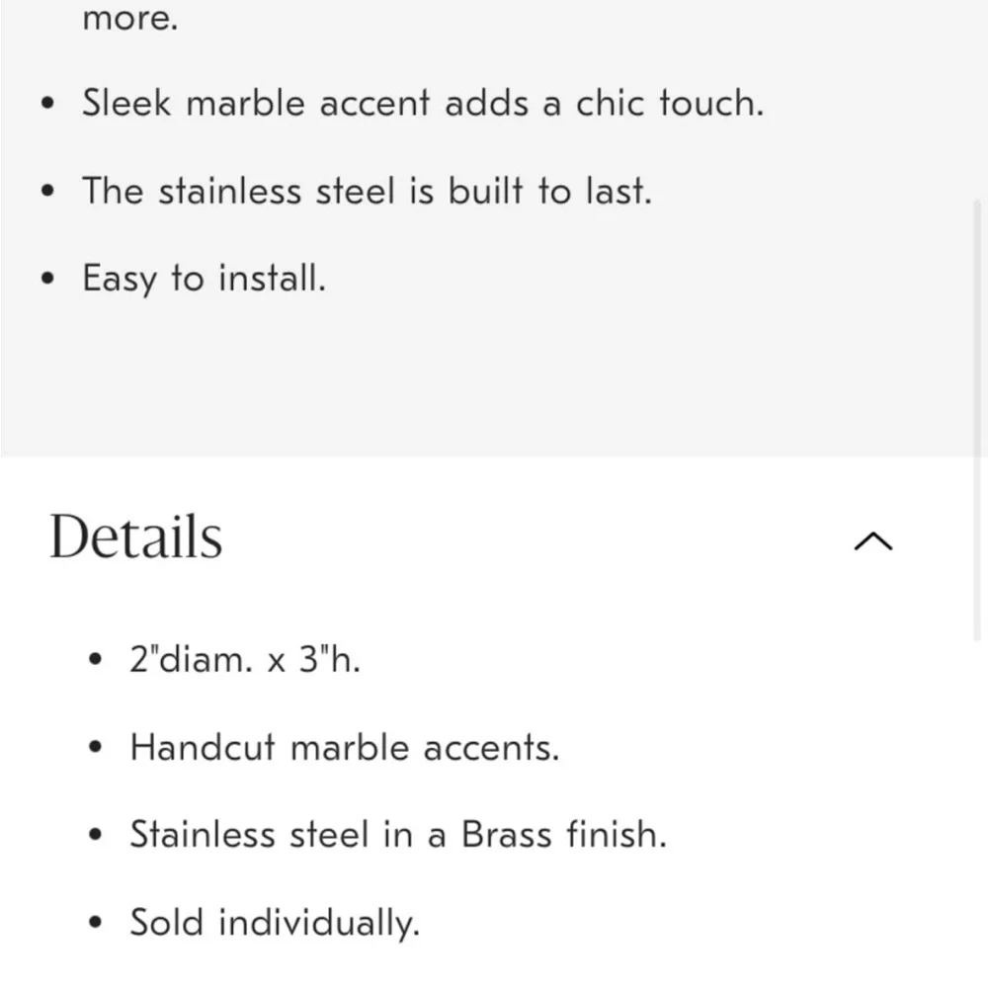Click the word 'more.' at the top
Screen dimensions: 988x988
click(130, 18)
